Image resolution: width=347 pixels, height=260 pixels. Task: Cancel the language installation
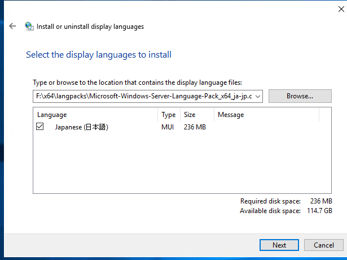coord(323,245)
